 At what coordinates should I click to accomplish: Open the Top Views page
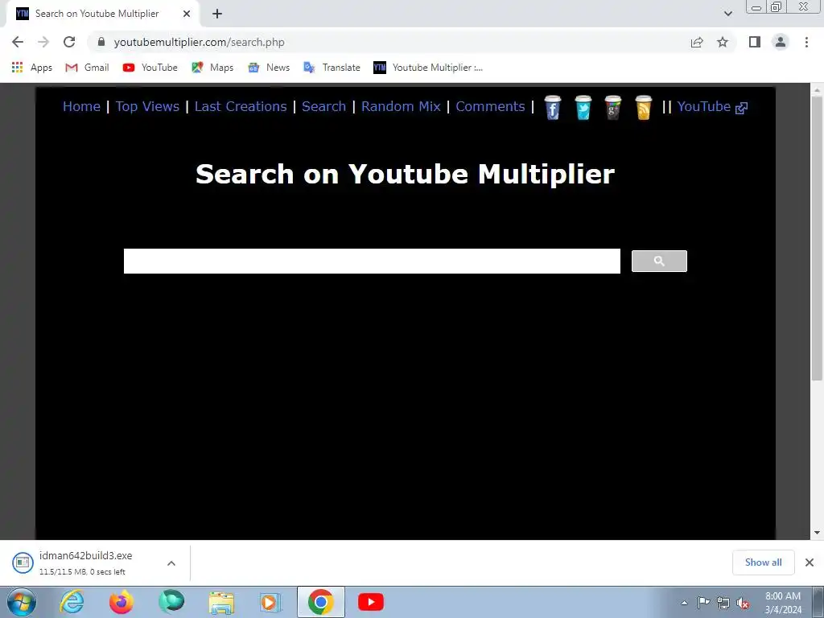coord(147,107)
